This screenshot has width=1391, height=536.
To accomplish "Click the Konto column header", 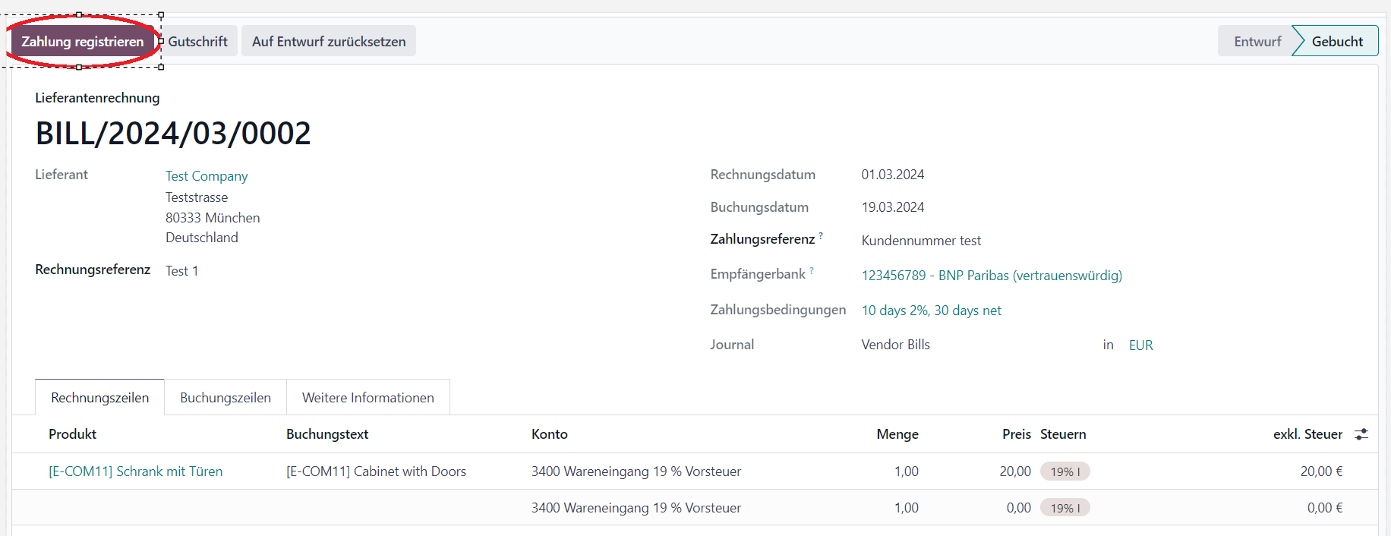I will pyautogui.click(x=550, y=434).
